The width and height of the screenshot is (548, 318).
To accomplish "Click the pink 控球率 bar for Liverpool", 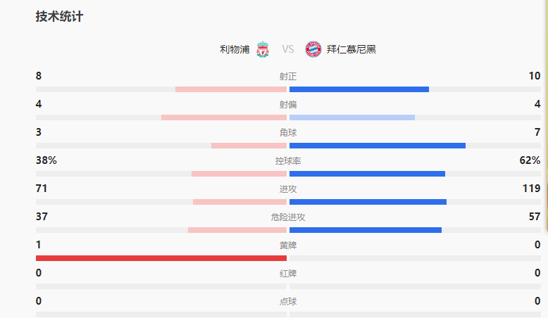I will click(x=239, y=174).
